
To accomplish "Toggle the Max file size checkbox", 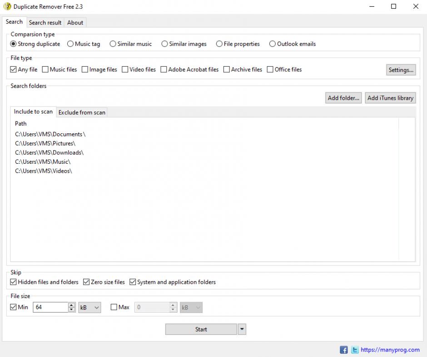I will (x=114, y=307).
